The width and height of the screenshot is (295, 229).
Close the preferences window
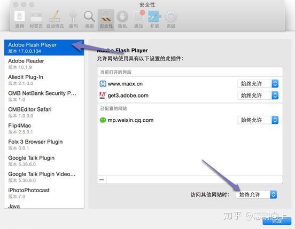click(x=15, y=4)
